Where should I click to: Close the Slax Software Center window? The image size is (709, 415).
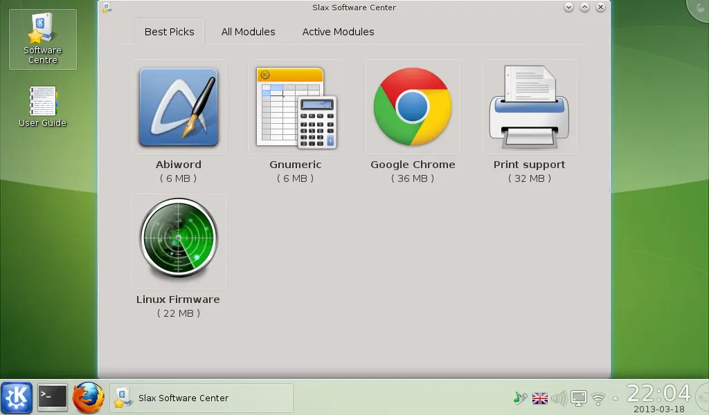click(600, 7)
